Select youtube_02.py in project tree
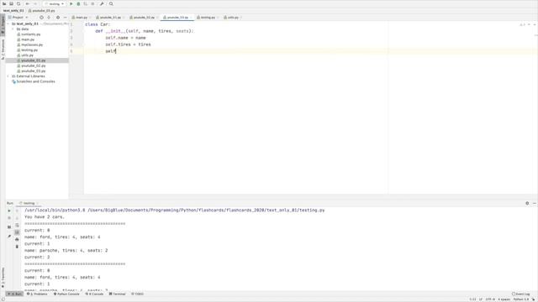Viewport: 538px width, 302px height. point(31,65)
